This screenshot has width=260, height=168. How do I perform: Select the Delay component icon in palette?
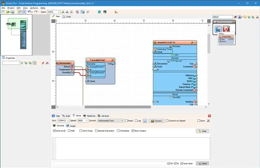point(218,29)
